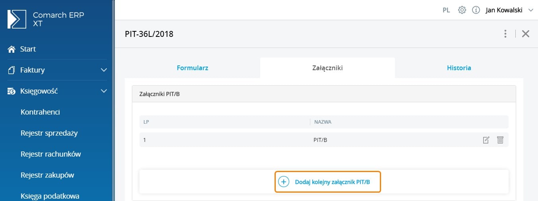This screenshot has width=538, height=201.
Task: Switch to the Formularz tab
Action: click(x=192, y=68)
